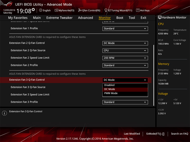Choose DC Mode in the dropdown list
Screen dimensions: 190x142
(125, 89)
